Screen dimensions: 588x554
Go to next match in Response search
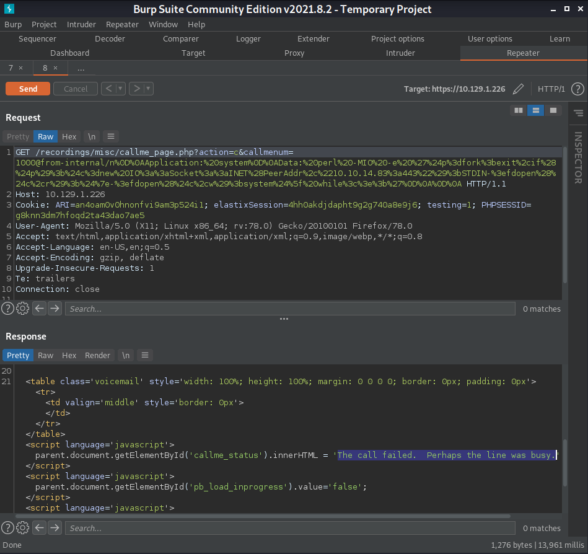click(x=55, y=528)
